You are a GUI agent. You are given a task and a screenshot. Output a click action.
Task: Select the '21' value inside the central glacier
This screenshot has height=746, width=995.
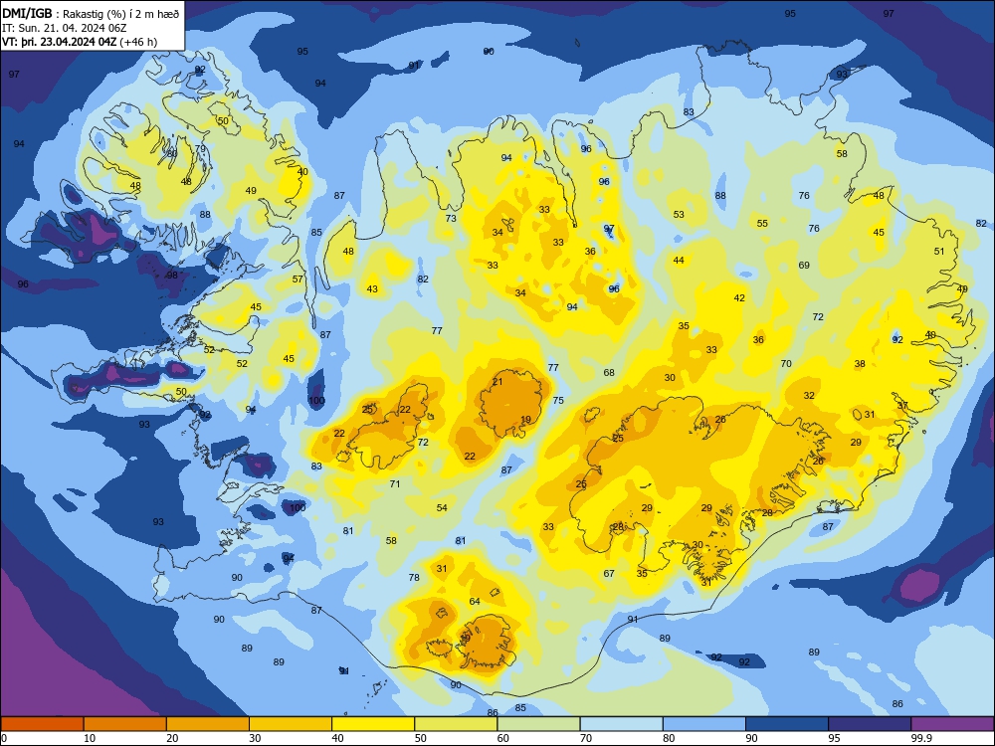[497, 381]
